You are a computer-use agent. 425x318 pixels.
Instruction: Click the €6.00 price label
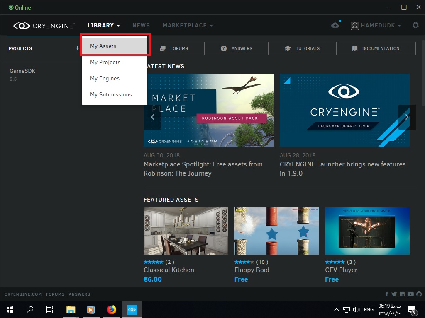pyautogui.click(x=153, y=279)
